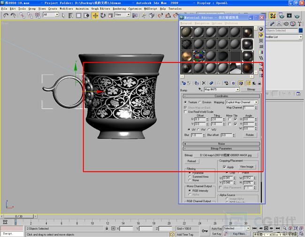
Task: Click the Redo arrow in main toolbar
Action: [x=13, y=15]
